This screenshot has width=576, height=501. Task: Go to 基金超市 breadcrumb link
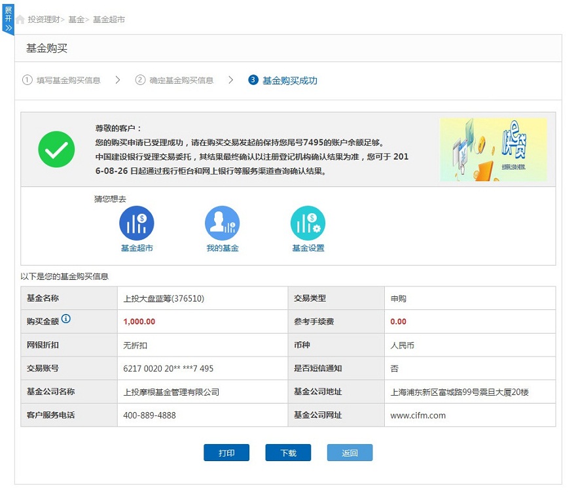pos(109,20)
